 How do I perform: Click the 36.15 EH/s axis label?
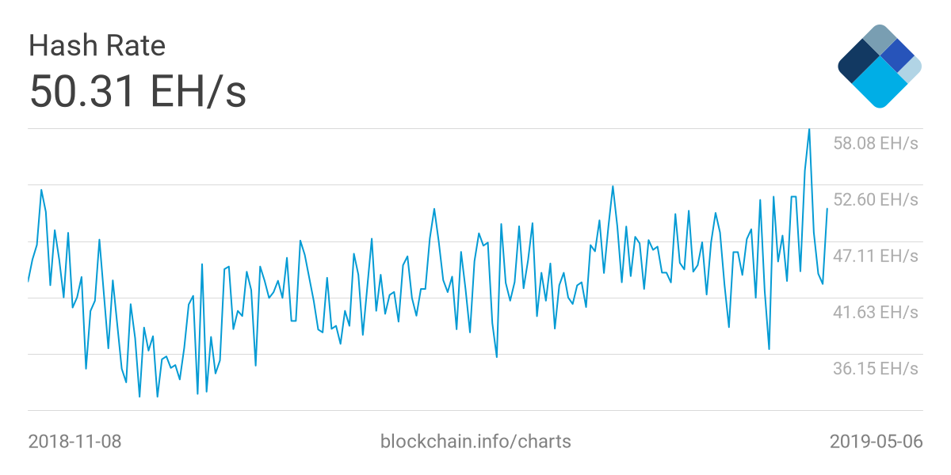(x=875, y=368)
